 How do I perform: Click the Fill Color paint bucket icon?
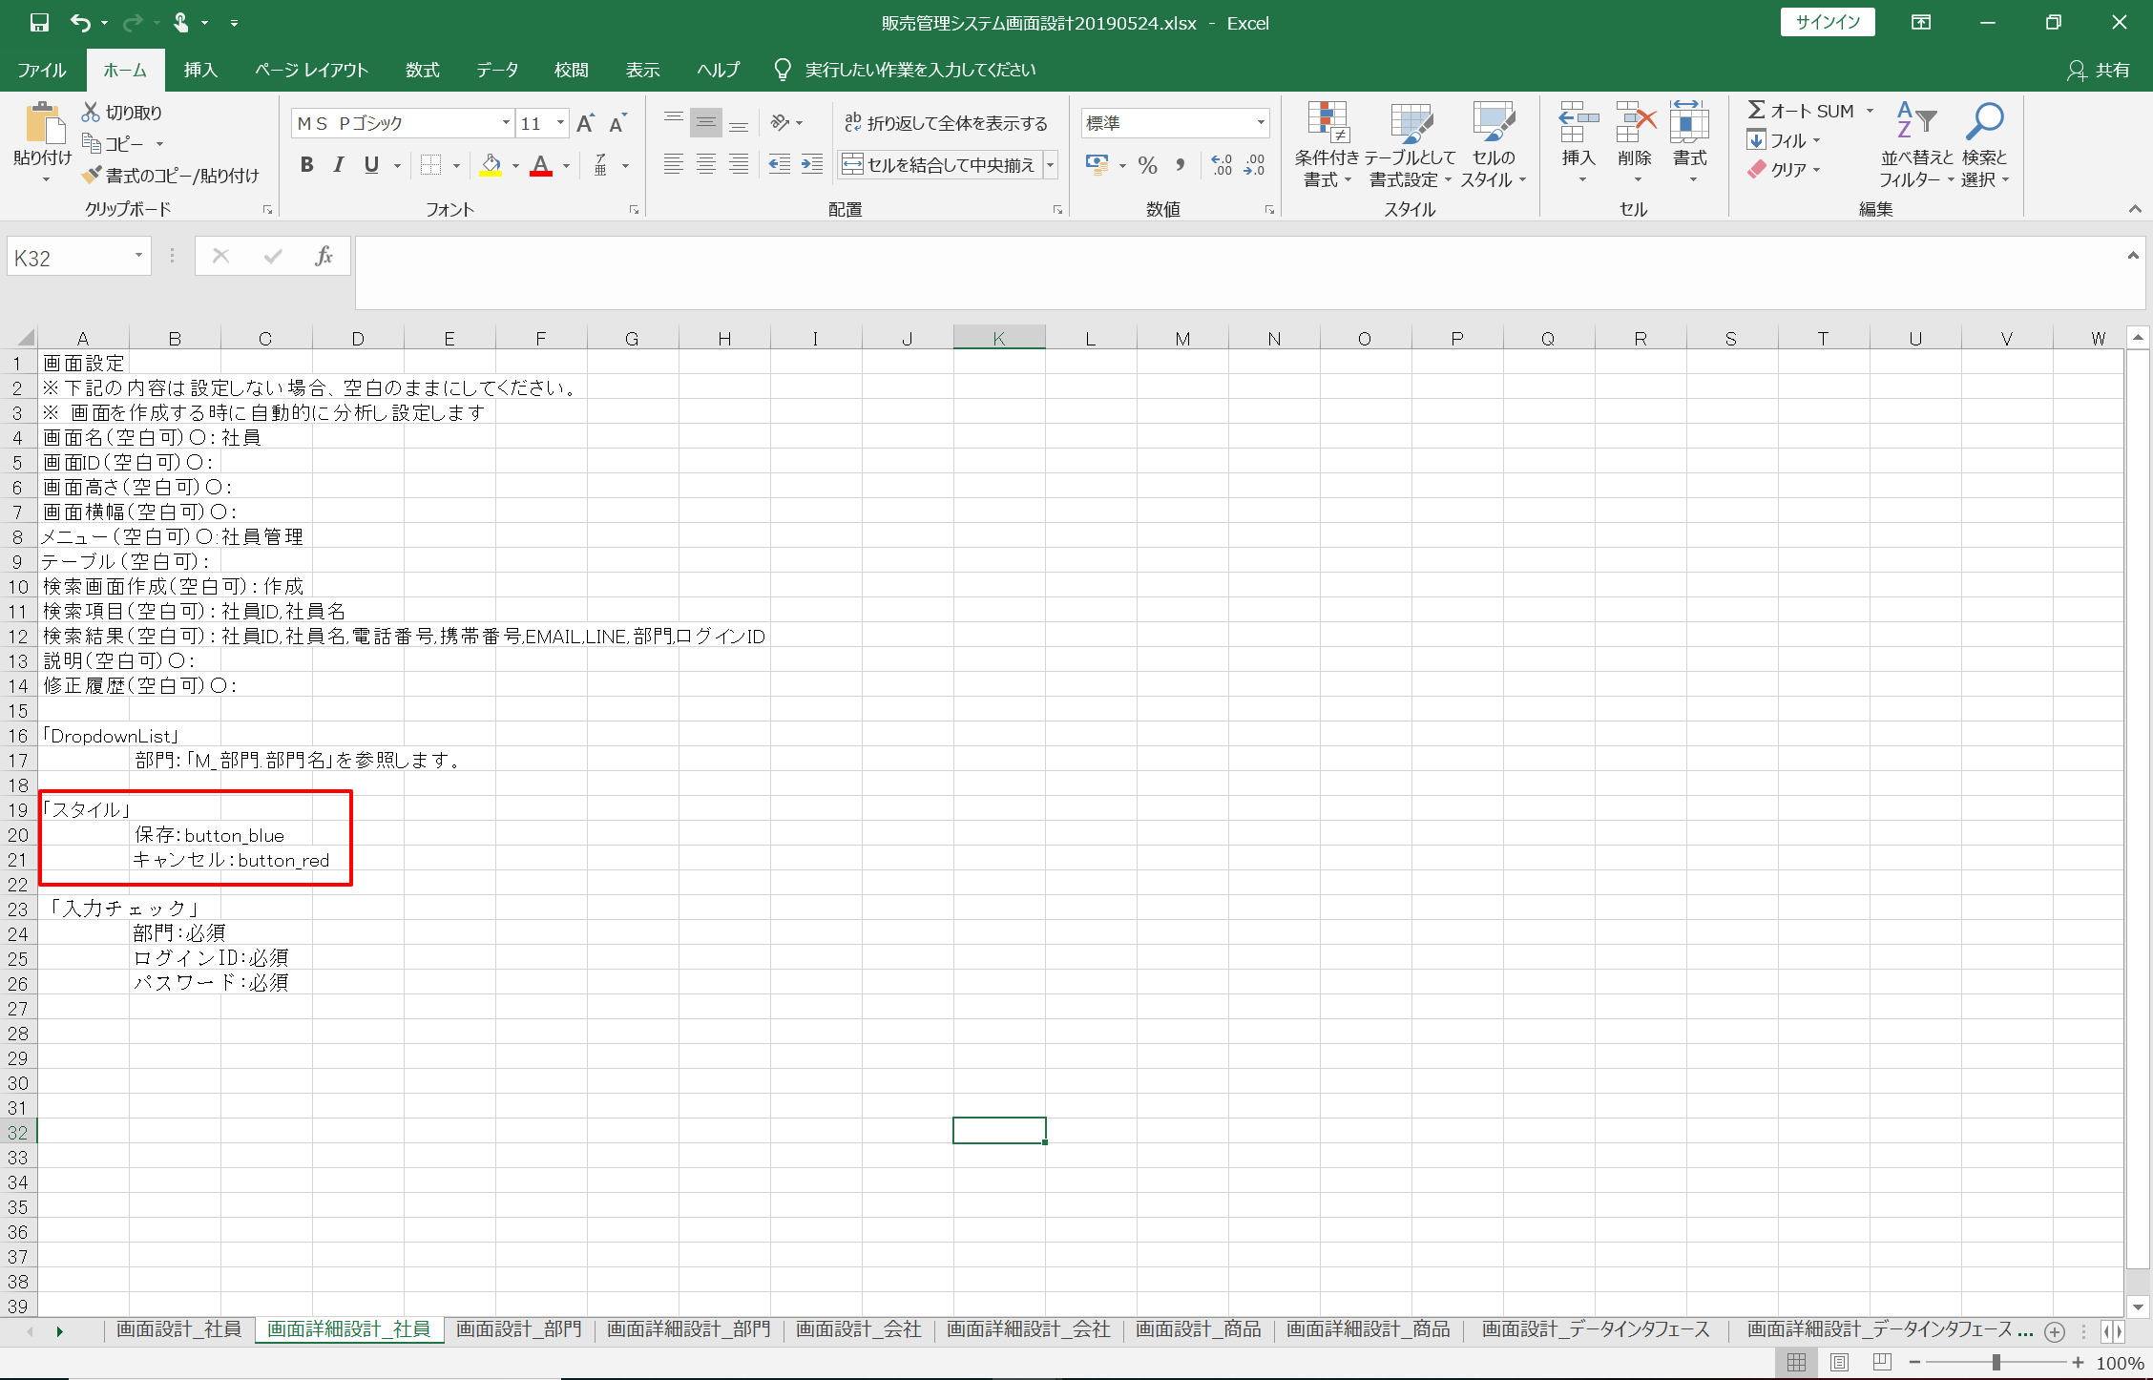[x=491, y=165]
